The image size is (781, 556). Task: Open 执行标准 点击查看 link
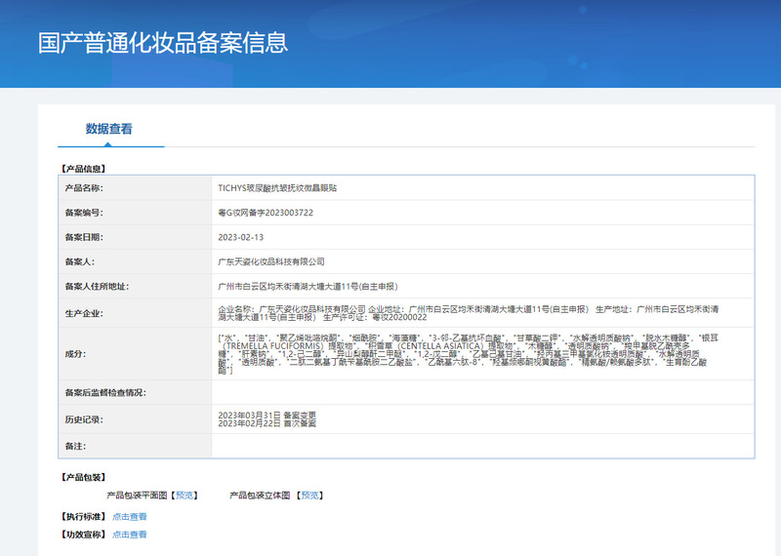point(130,517)
